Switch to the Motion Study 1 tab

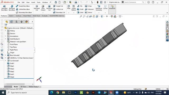tap(34, 87)
